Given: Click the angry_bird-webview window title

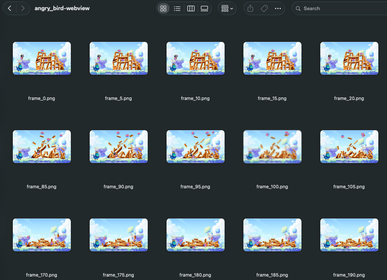Looking at the screenshot, I should pyautogui.click(x=62, y=8).
